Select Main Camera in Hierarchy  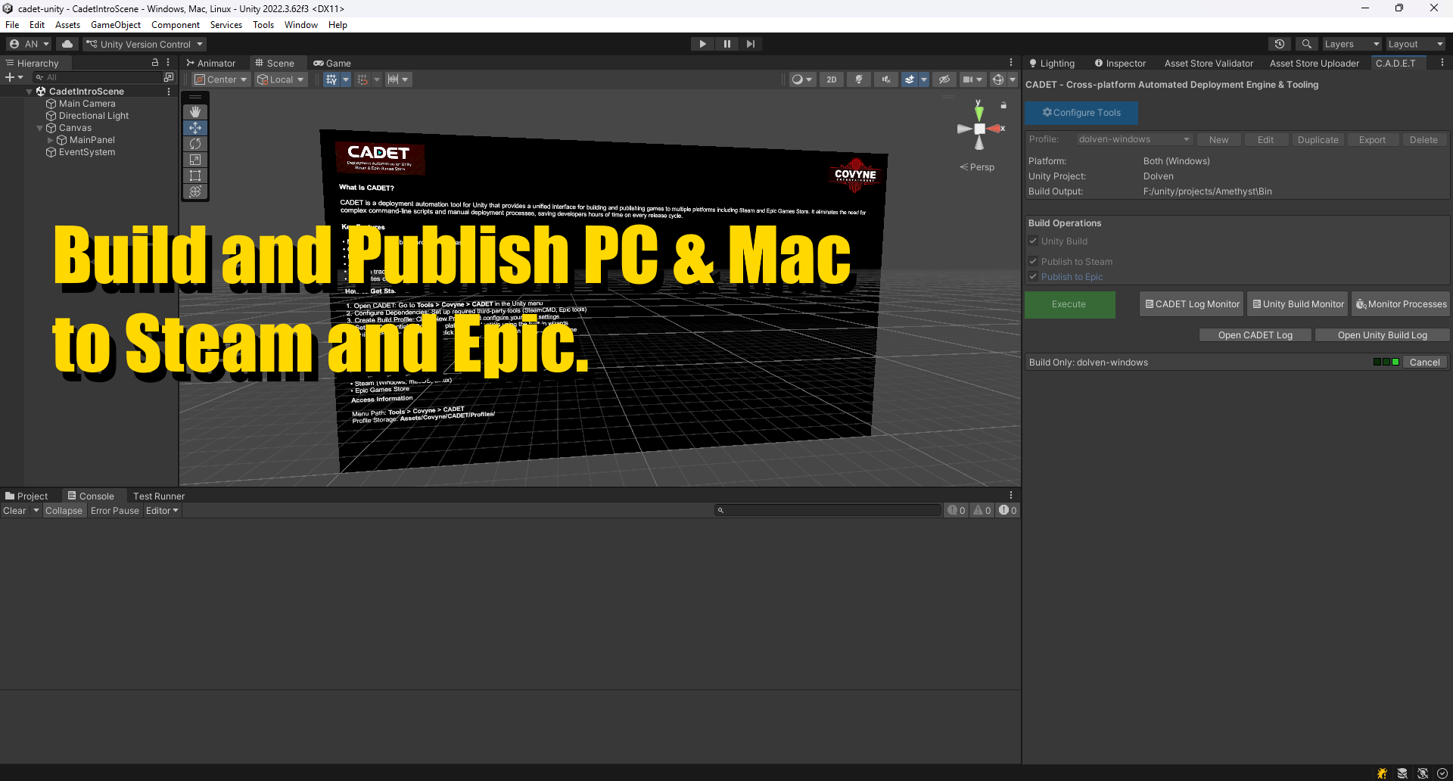(87, 104)
